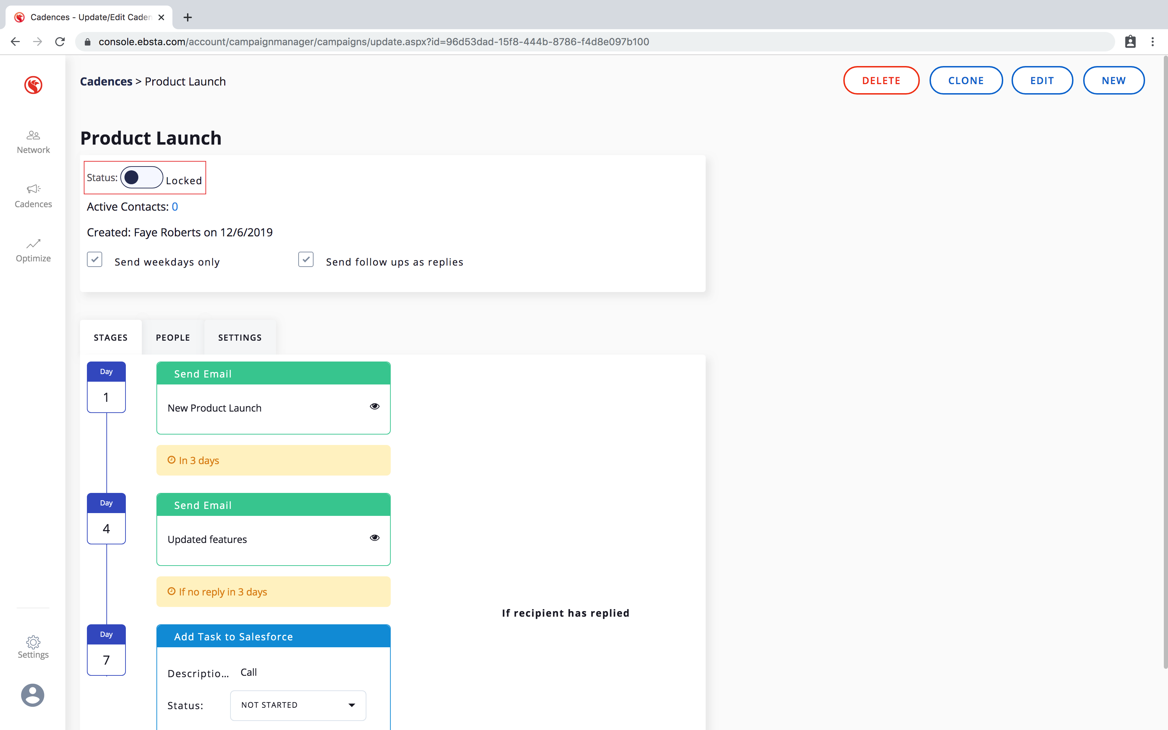Viewport: 1168px width, 730px height.
Task: Click the Day 4 stage marker
Action: pos(106,519)
